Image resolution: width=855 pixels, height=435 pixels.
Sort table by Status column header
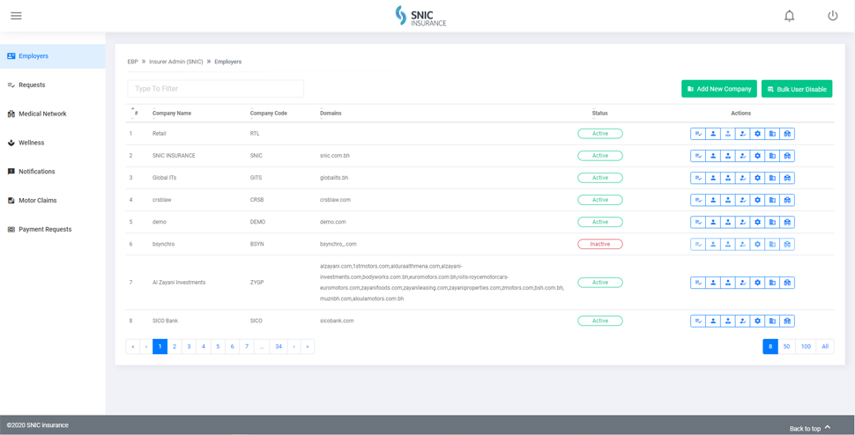599,114
